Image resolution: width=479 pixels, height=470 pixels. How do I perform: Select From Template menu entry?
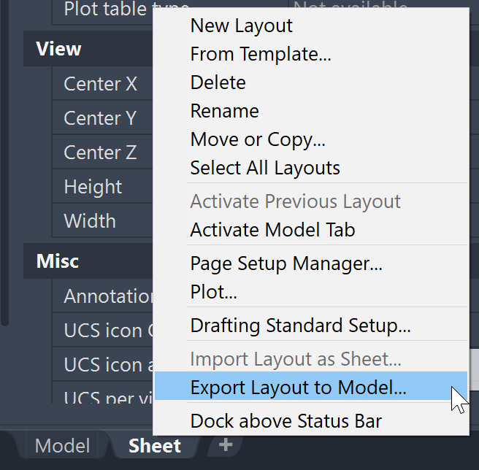tap(261, 54)
